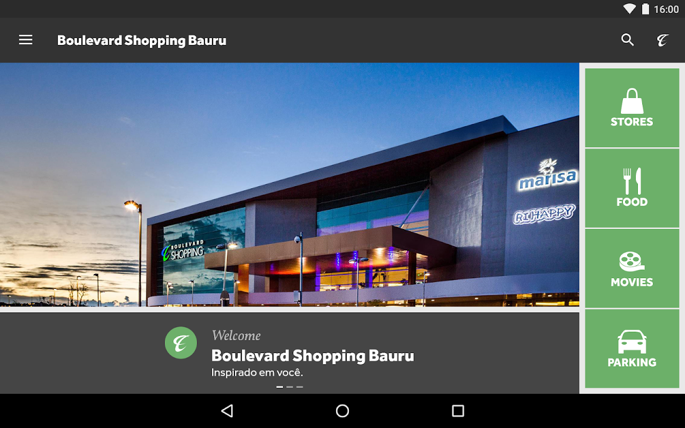Tap the Android recent apps button

click(x=458, y=411)
